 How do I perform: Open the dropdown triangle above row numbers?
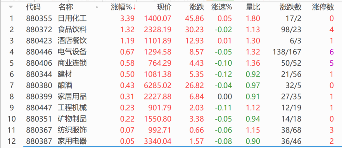click(11, 7)
